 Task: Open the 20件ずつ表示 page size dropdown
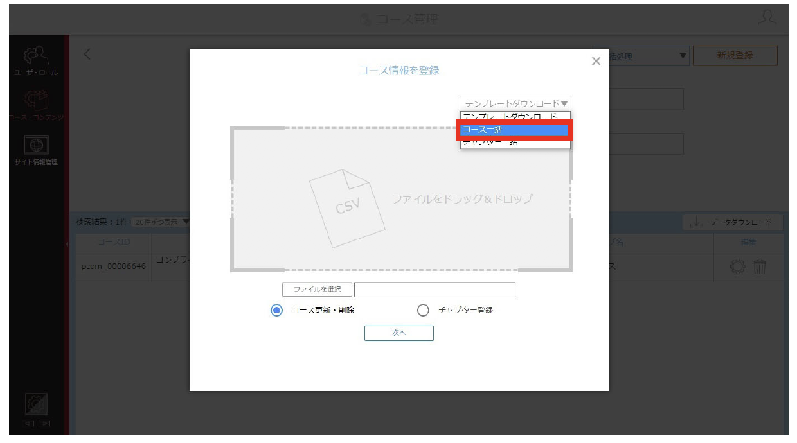[161, 222]
